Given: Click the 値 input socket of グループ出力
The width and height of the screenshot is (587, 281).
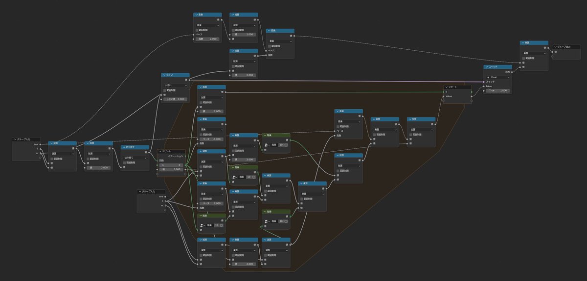Looking at the screenshot, I should [552, 51].
